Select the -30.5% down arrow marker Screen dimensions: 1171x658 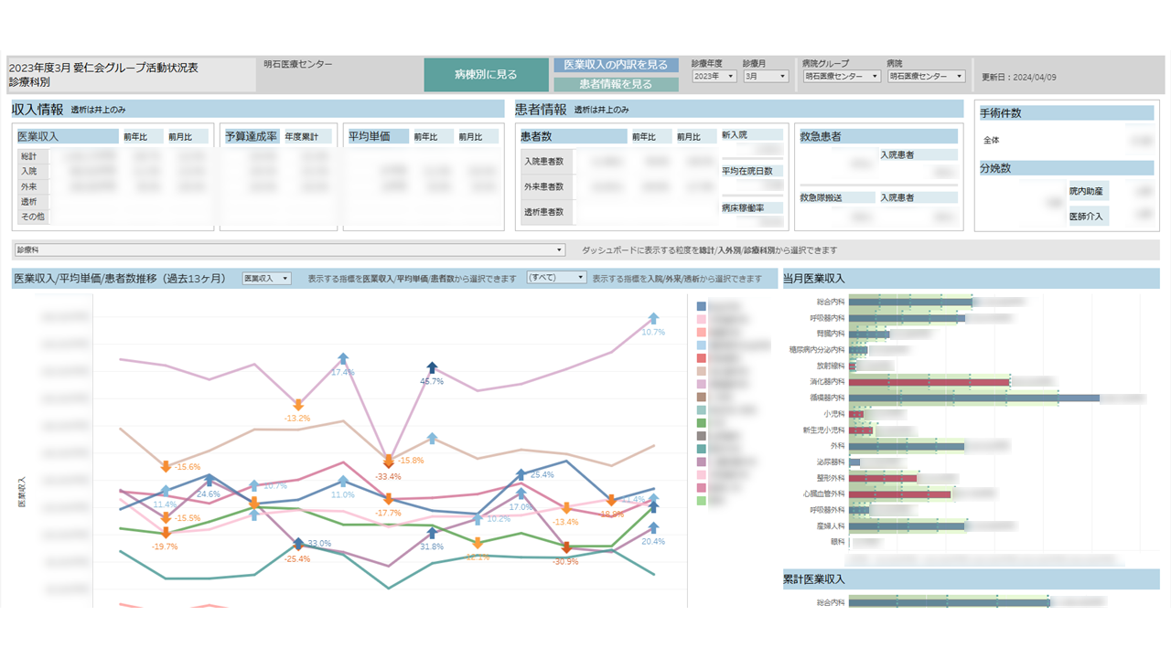point(565,548)
